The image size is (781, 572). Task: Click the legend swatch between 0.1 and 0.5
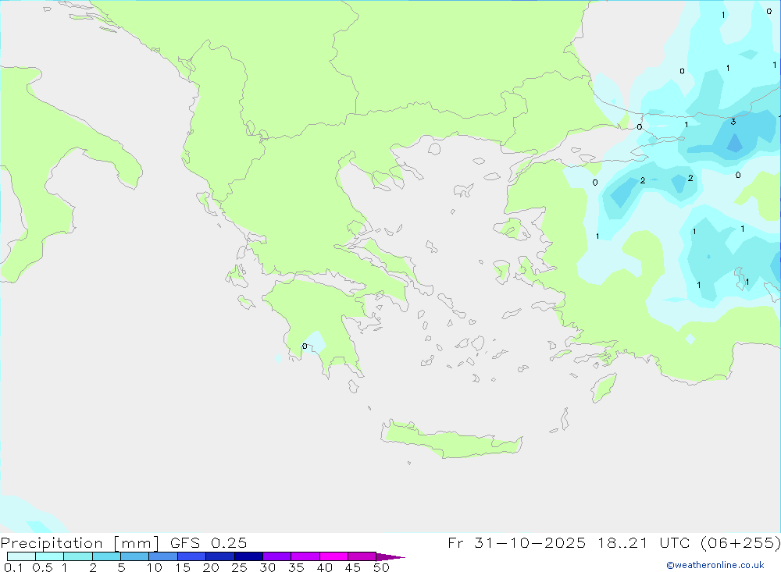[21, 556]
